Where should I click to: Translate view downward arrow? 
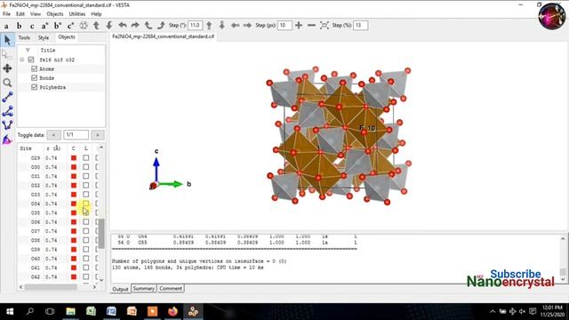point(221,25)
